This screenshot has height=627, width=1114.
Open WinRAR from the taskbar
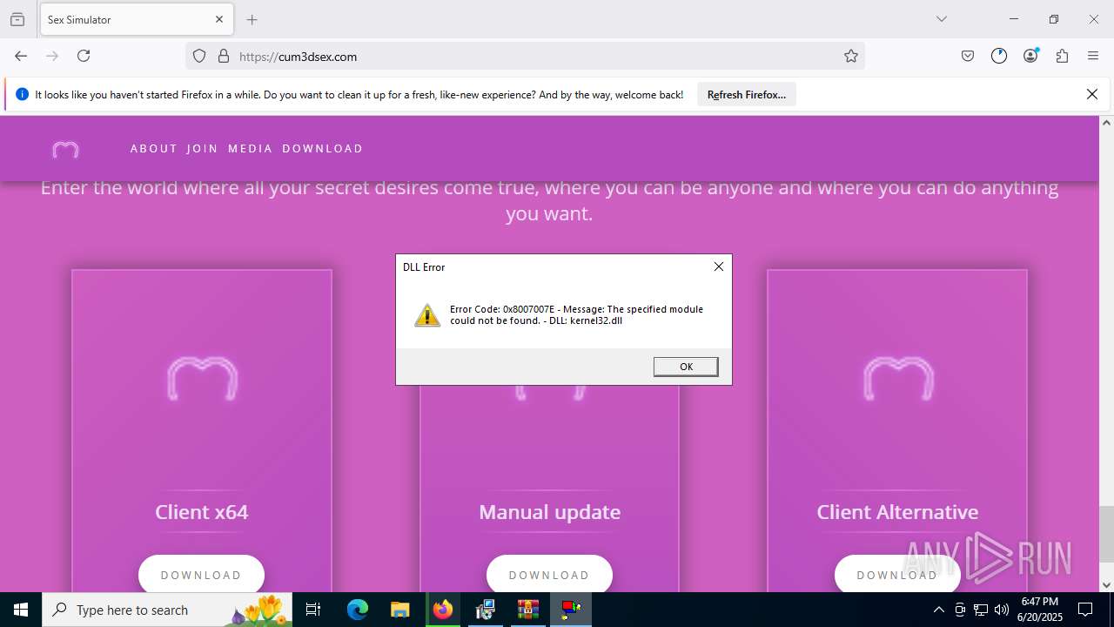[x=528, y=610]
